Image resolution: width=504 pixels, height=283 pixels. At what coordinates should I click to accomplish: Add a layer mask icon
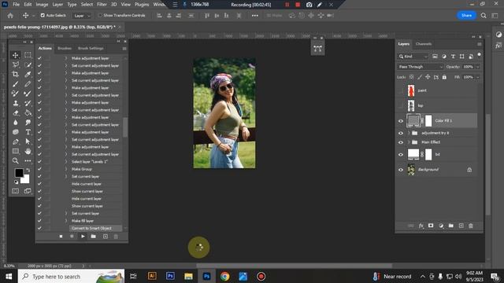[x=431, y=226]
